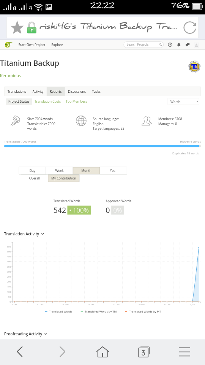Open the user profile avatar icon
The width and height of the screenshot is (205, 365).
196,45
